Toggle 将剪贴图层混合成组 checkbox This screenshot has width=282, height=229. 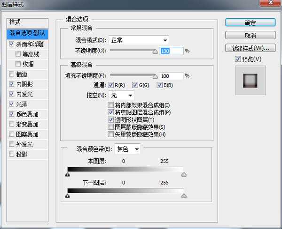click(x=110, y=112)
